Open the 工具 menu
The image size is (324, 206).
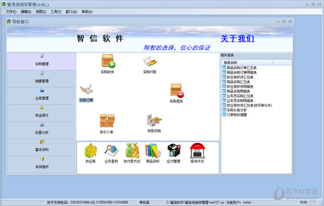(56, 12)
